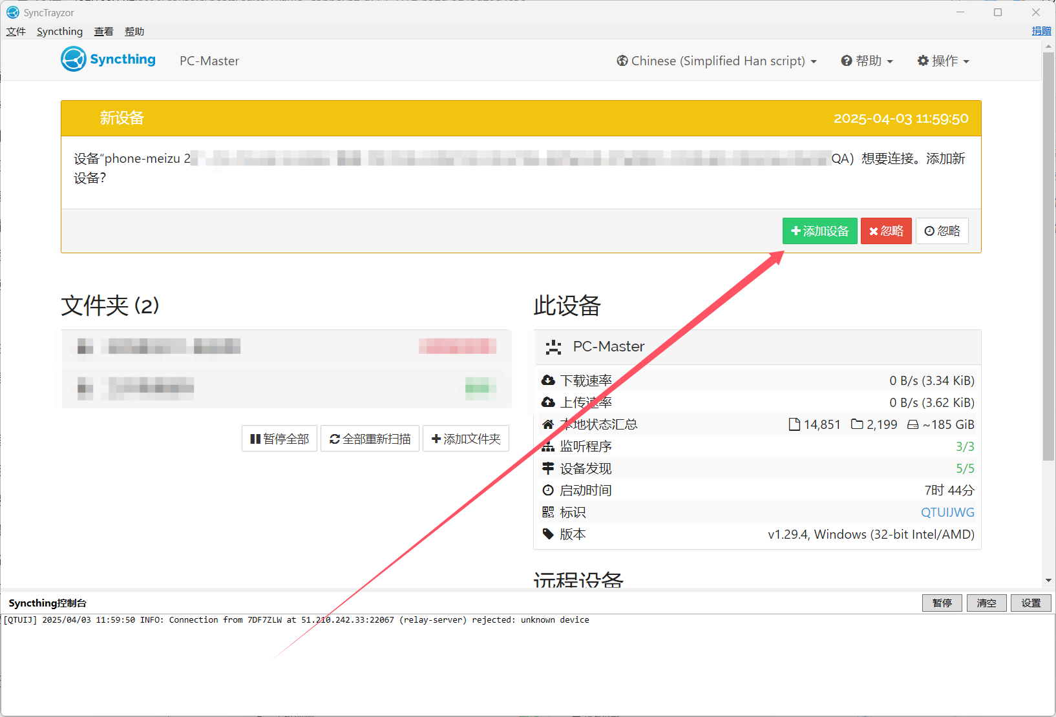This screenshot has width=1056, height=717.
Task: Open the 查看 menu
Action: click(103, 32)
